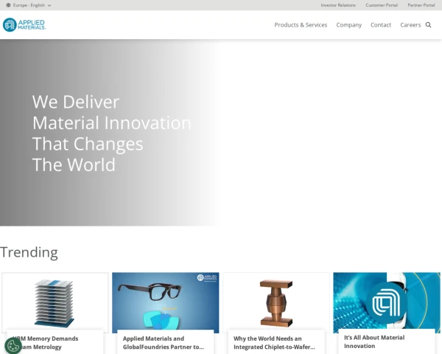Open It's All About Material Innovation title

374,341
